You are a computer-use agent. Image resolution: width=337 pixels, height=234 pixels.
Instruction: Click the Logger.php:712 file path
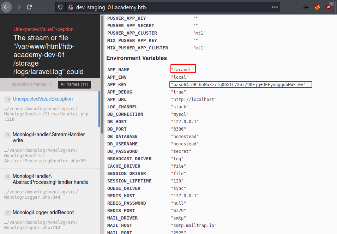click(41, 225)
